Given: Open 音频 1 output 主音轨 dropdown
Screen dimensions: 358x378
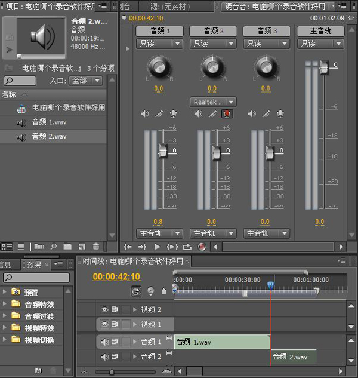Looking at the screenshot, I should 159,233.
